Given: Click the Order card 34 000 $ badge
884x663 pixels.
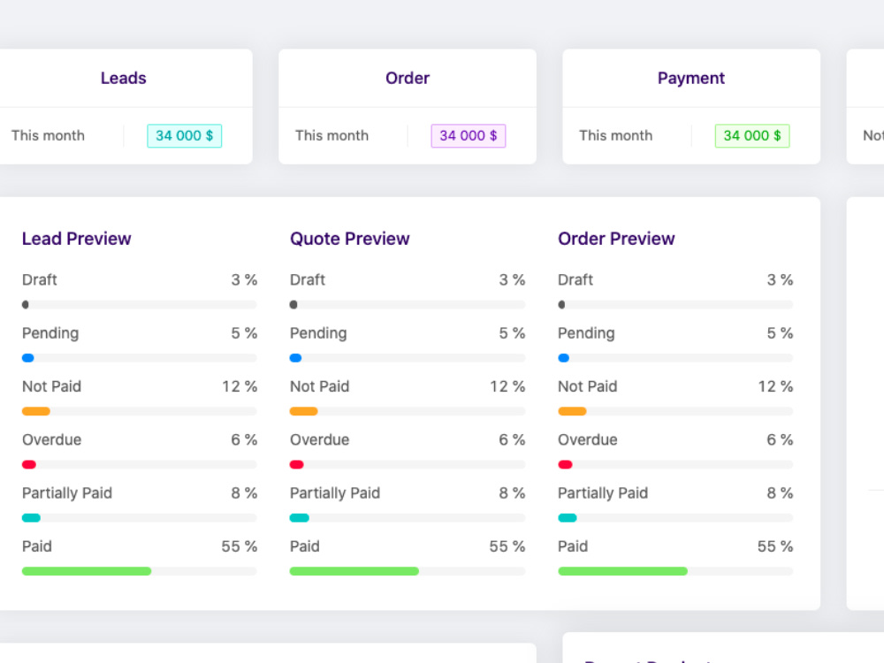Looking at the screenshot, I should click(468, 136).
